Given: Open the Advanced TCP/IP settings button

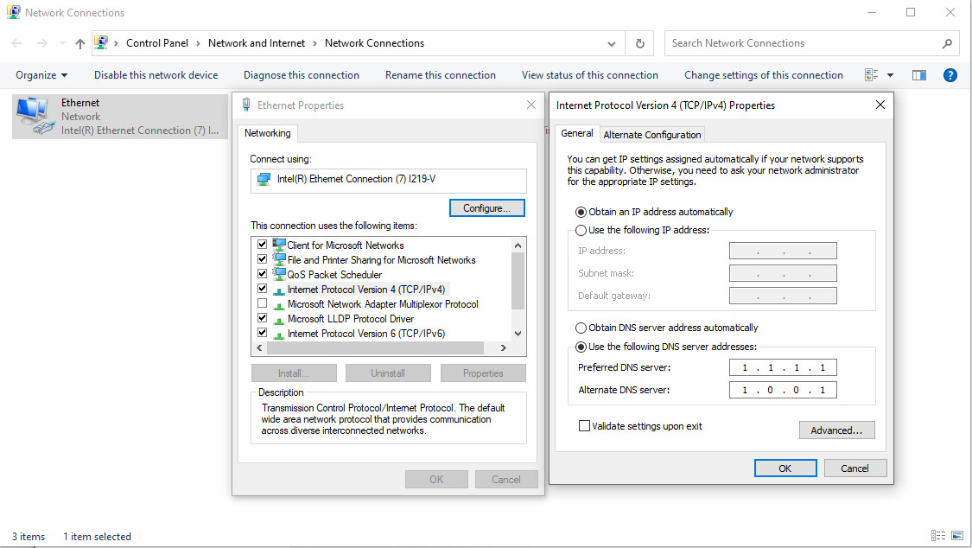Looking at the screenshot, I should click(836, 430).
